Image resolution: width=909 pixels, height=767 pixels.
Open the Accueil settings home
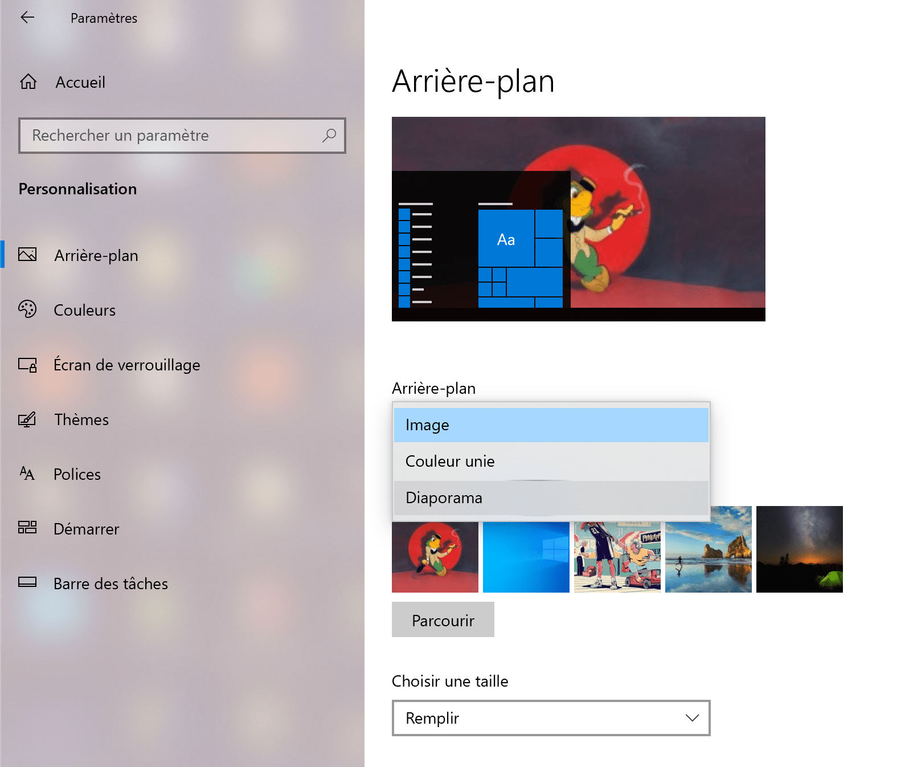coord(182,82)
